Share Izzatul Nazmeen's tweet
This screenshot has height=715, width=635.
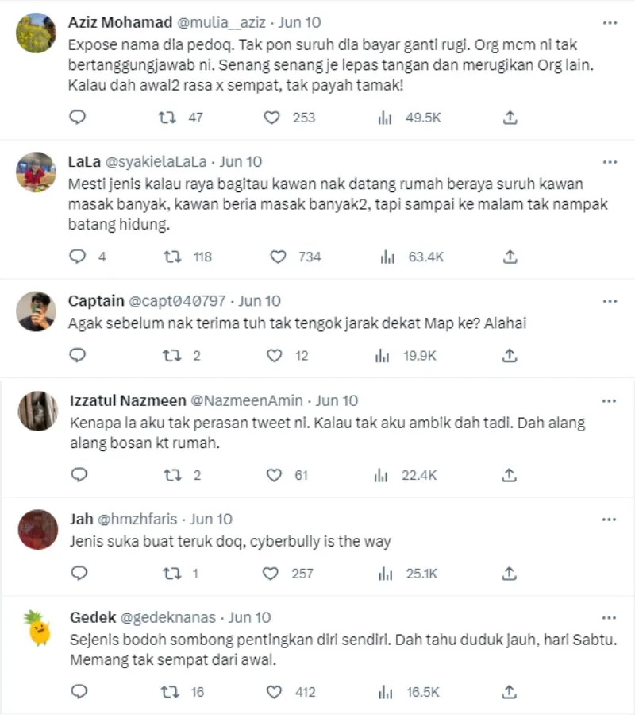coord(510,475)
